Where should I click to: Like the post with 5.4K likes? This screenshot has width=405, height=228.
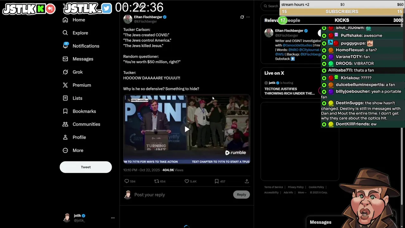tap(187, 181)
